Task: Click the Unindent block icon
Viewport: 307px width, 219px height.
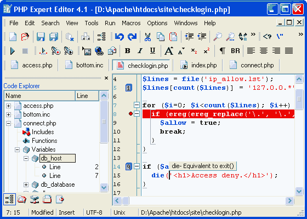Action: pos(202,37)
